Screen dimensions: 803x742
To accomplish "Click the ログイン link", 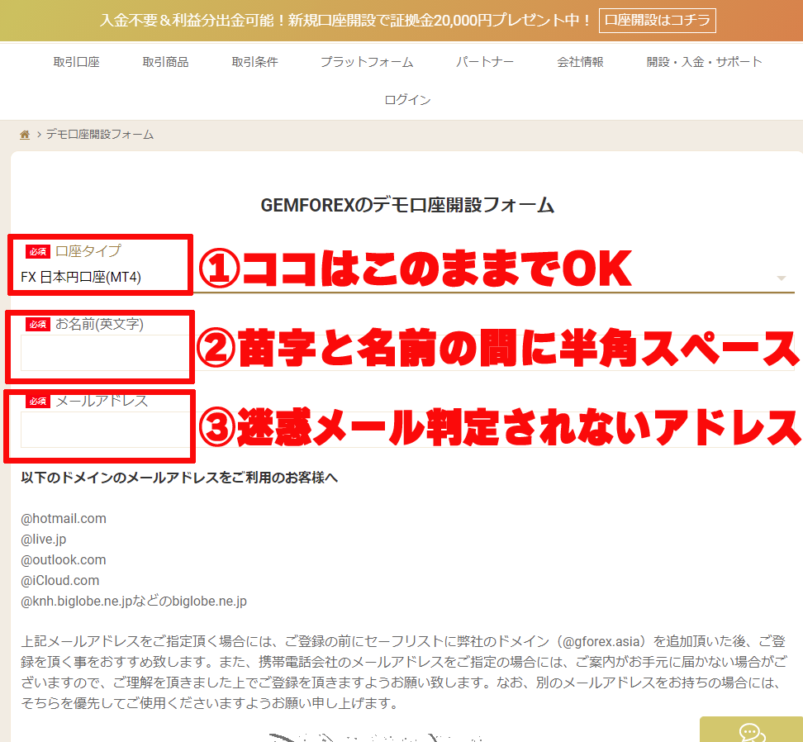I will point(407,100).
